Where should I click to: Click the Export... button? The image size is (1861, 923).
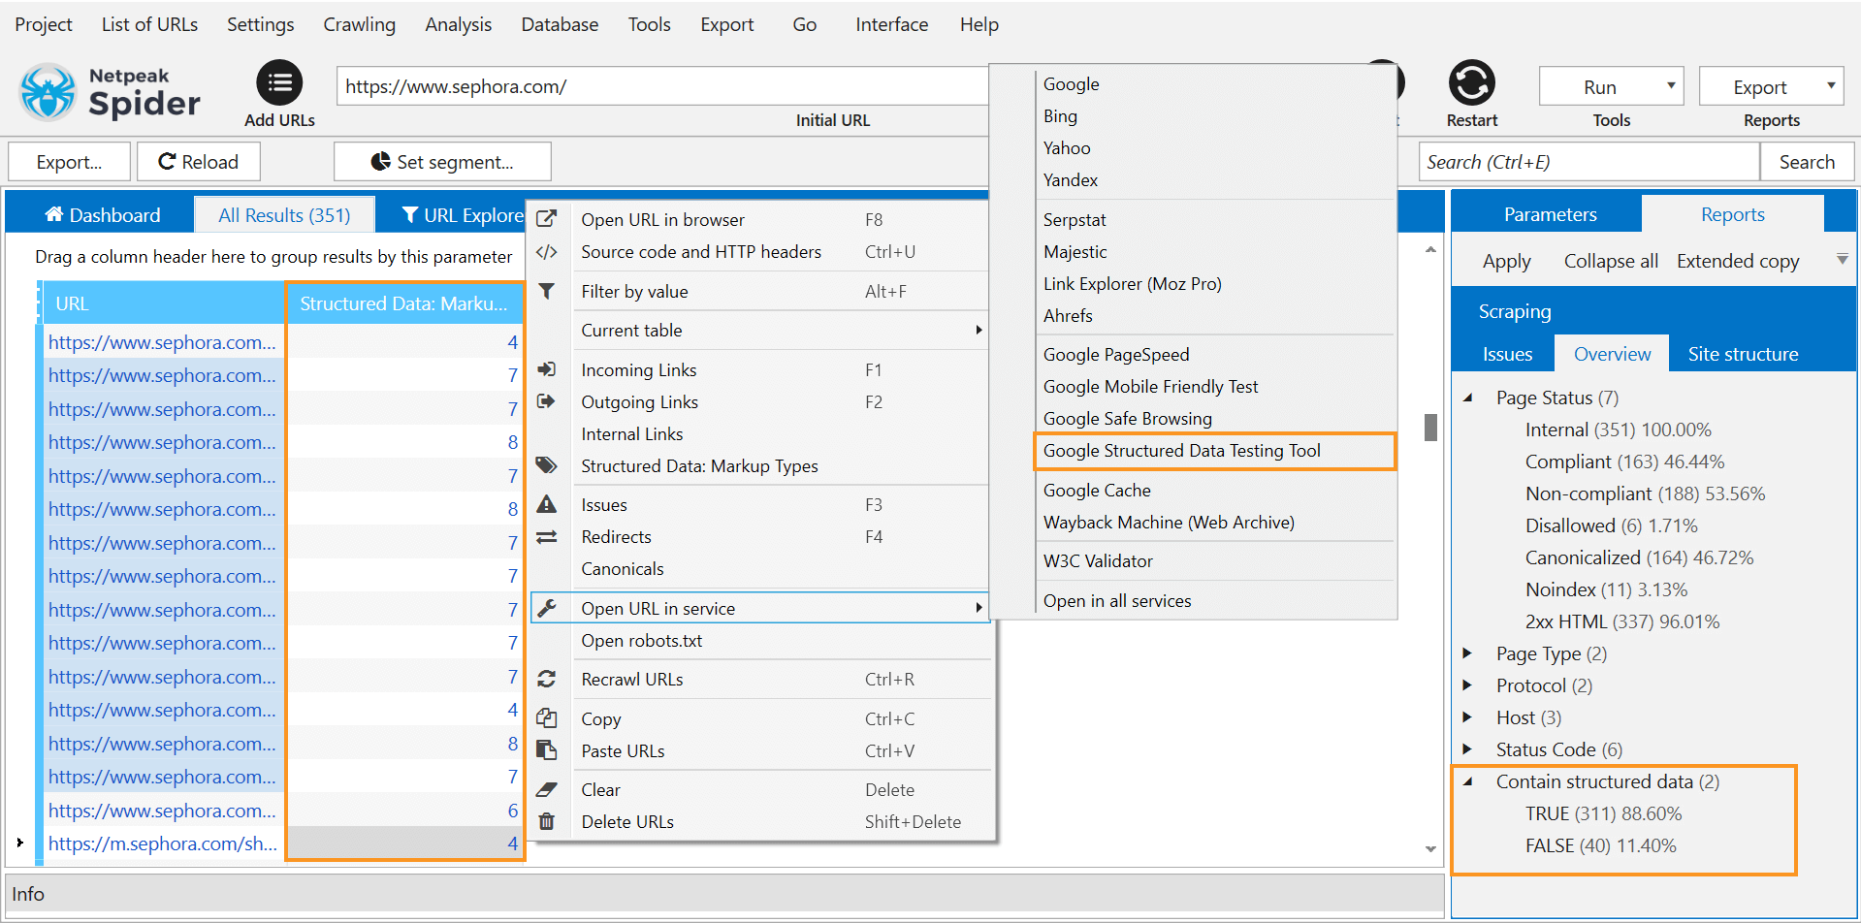[69, 162]
